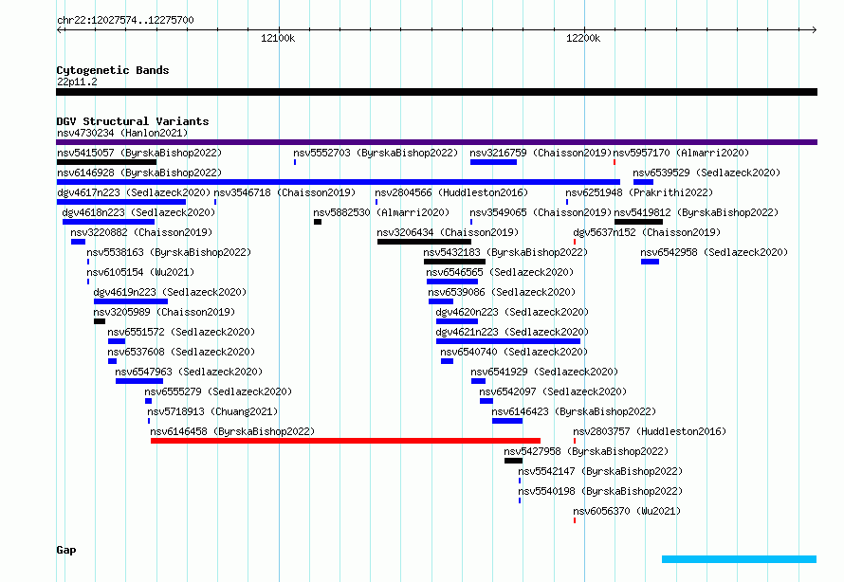
Task: Click nsv3546718 (Chaisson2019) label
Action: pos(284,192)
